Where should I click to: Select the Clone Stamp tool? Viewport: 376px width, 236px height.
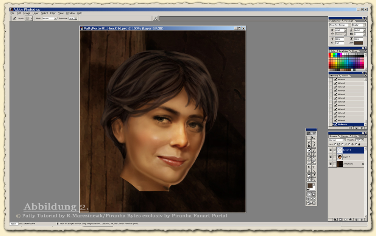point(309,155)
